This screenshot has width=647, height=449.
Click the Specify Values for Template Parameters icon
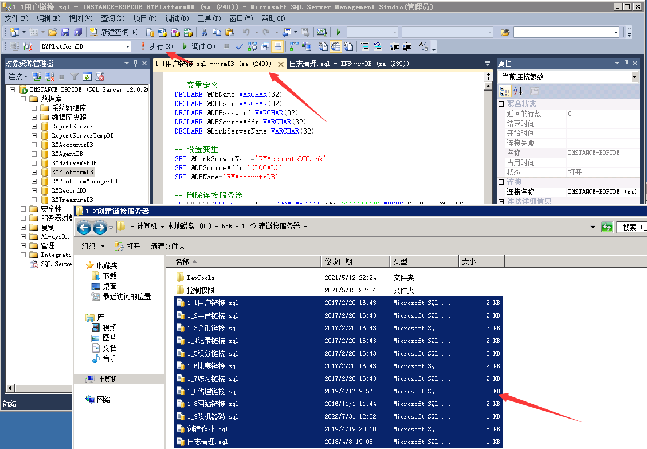point(424,46)
